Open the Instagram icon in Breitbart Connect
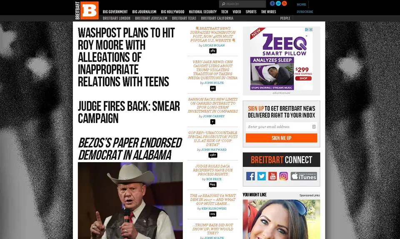Image resolution: width=400 pixels, height=239 pixels. (283, 176)
